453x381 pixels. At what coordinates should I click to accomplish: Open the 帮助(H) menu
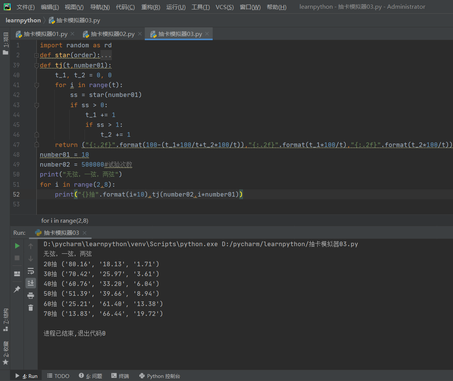276,7
